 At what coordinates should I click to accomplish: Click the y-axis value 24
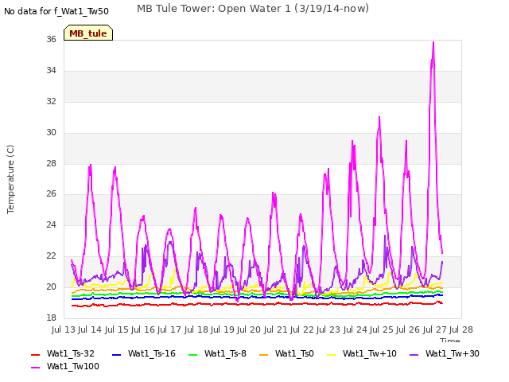click(51, 224)
